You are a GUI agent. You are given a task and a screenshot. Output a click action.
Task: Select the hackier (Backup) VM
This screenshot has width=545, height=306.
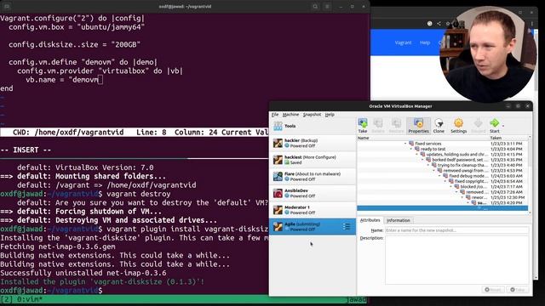tap(313, 143)
